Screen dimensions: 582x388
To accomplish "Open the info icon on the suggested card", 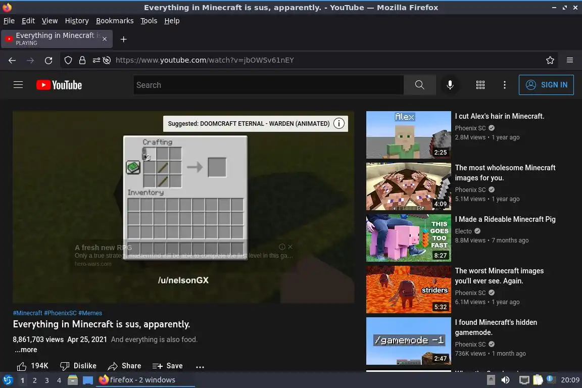I will click(338, 124).
